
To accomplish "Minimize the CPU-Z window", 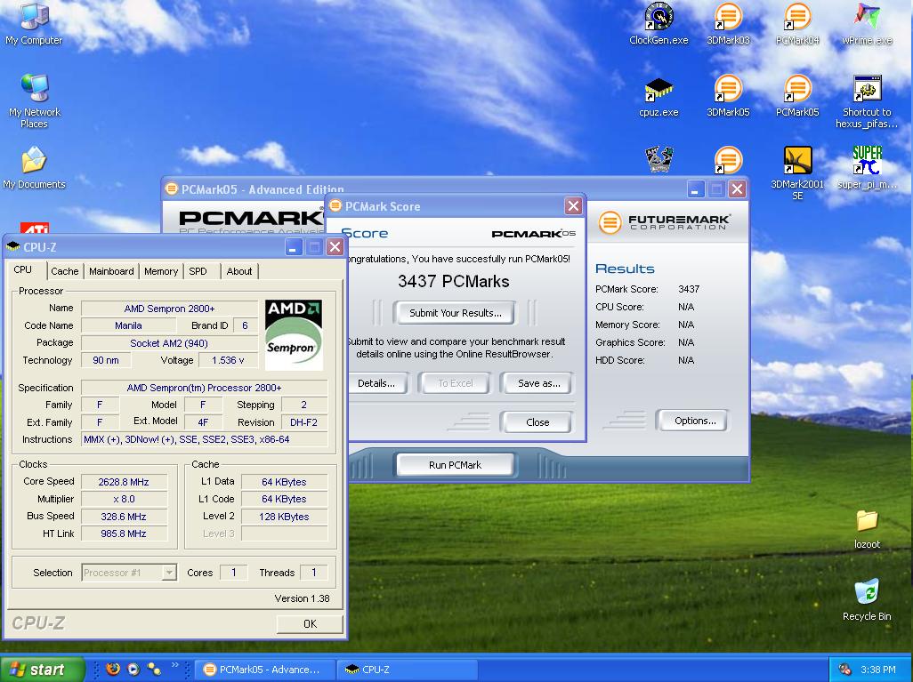I will point(293,247).
